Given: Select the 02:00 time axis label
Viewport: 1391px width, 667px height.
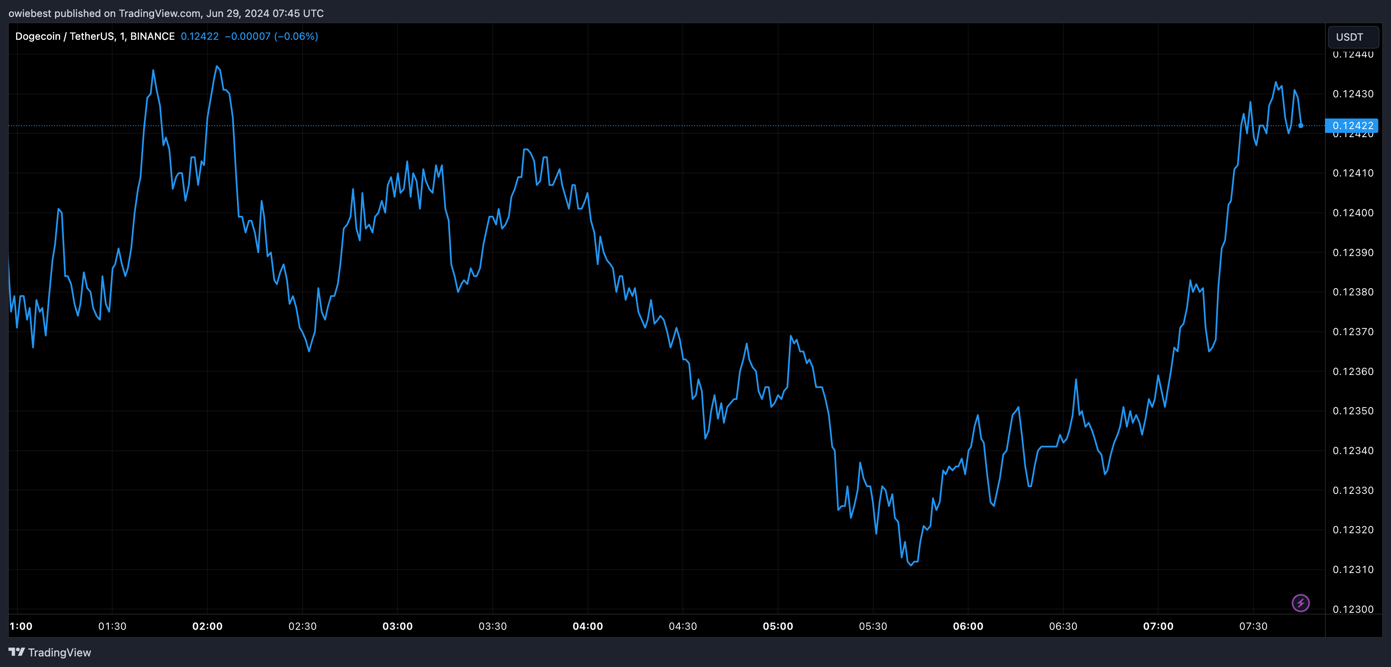Looking at the screenshot, I should point(207,626).
